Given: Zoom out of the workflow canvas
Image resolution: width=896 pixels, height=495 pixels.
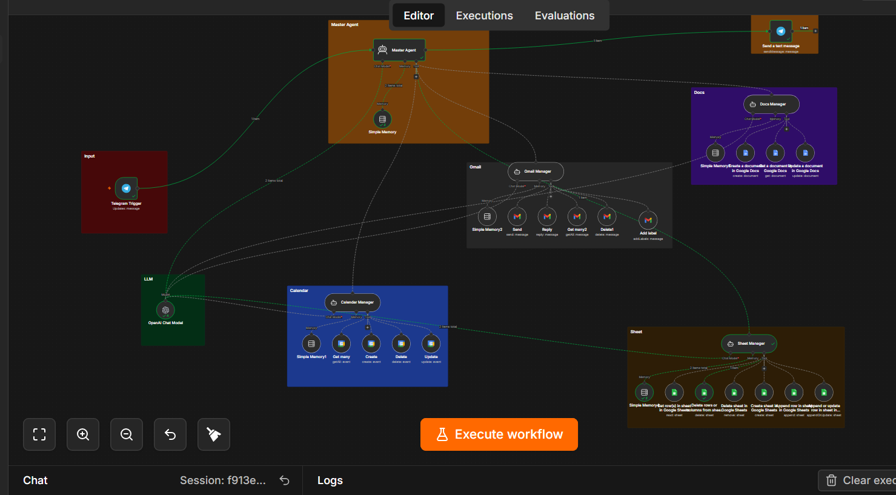Looking at the screenshot, I should pos(127,434).
